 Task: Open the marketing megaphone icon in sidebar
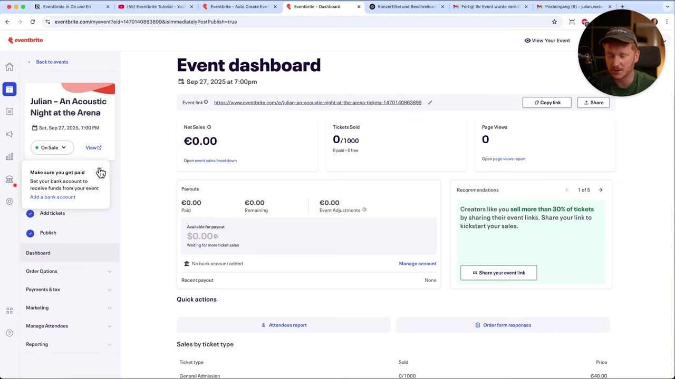click(x=9, y=134)
